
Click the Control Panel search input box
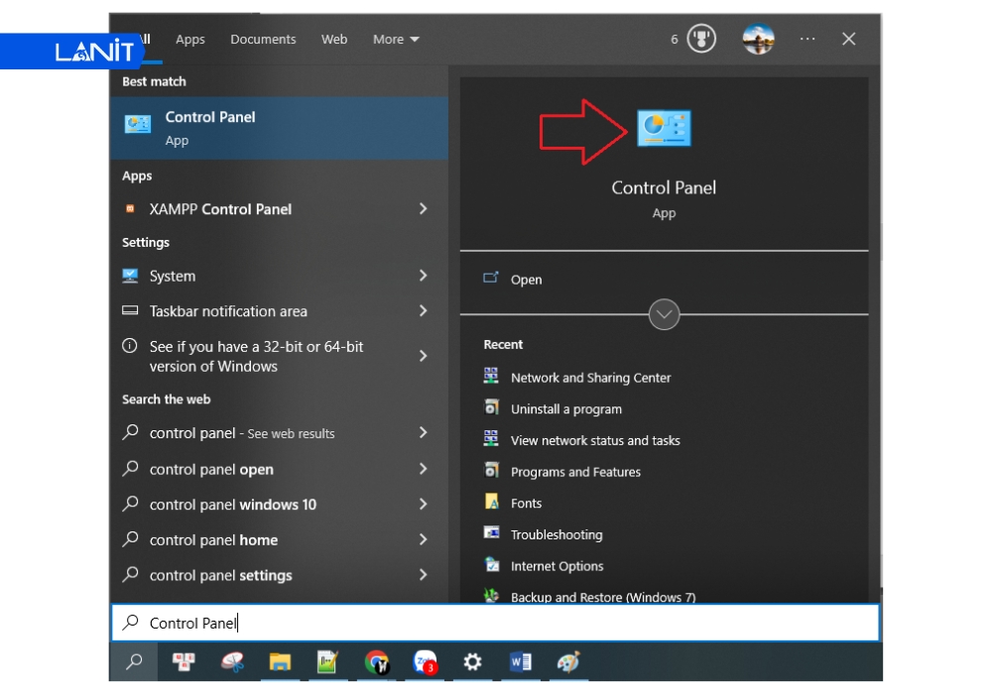pyautogui.click(x=495, y=623)
